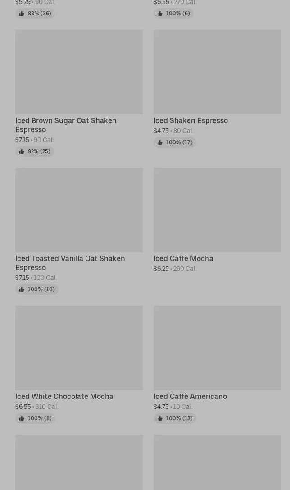
Task: Click the Iced Shaken Espresso title
Action: point(190,120)
